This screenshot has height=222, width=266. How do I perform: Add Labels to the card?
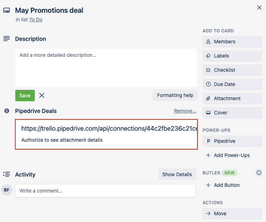coord(232,56)
